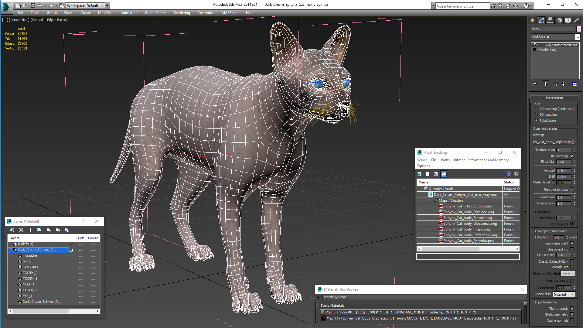Redo the action with the redo arrow
Viewport: 583px width, 328px height.
point(51,5)
